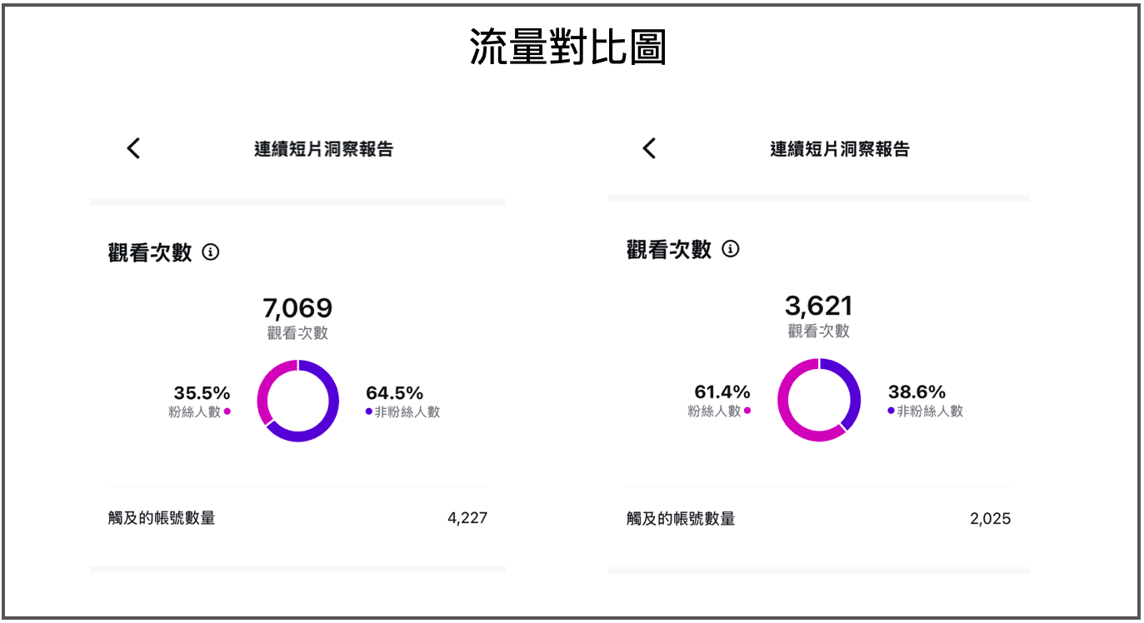Viewport: 1144px width, 623px height.
Task: Click the 35.5% 粉絲人數 percentage
Action: point(202,393)
